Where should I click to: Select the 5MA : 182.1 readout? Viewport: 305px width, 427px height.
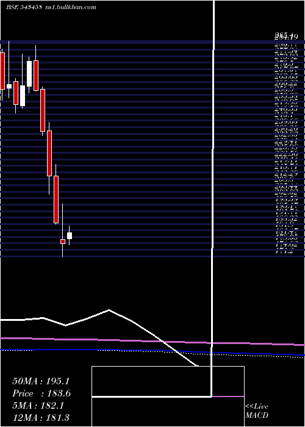(38, 406)
